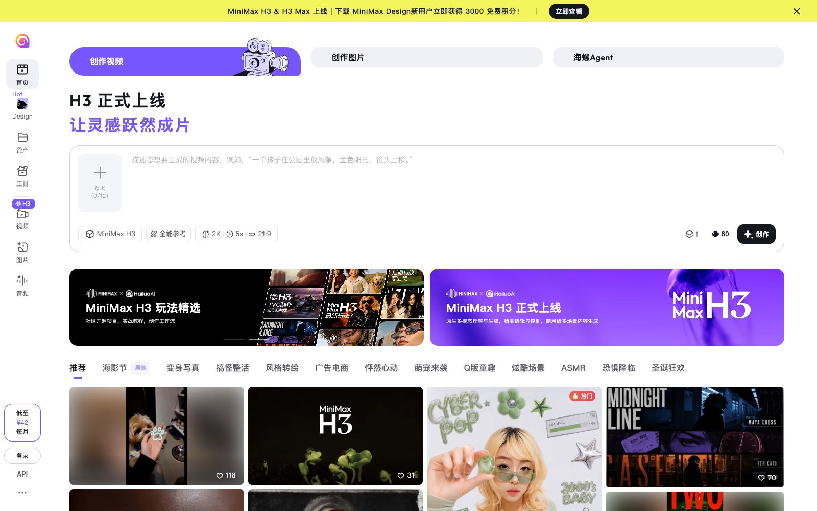Add a reference via the 参考 plus box
Image resolution: width=817 pixels, height=511 pixels.
(100, 183)
